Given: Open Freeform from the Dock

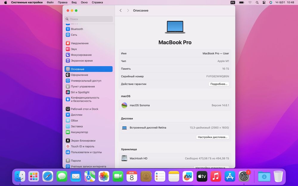Looking at the screenshot, I should click(x=188, y=176).
